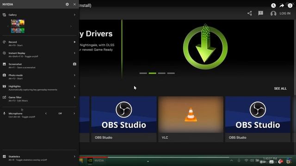296x166 pixels.
Task: Click the taskbar clock time
Action: [x=270, y=159]
